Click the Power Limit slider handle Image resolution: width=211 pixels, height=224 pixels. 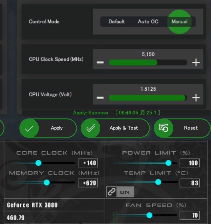click(x=168, y=163)
